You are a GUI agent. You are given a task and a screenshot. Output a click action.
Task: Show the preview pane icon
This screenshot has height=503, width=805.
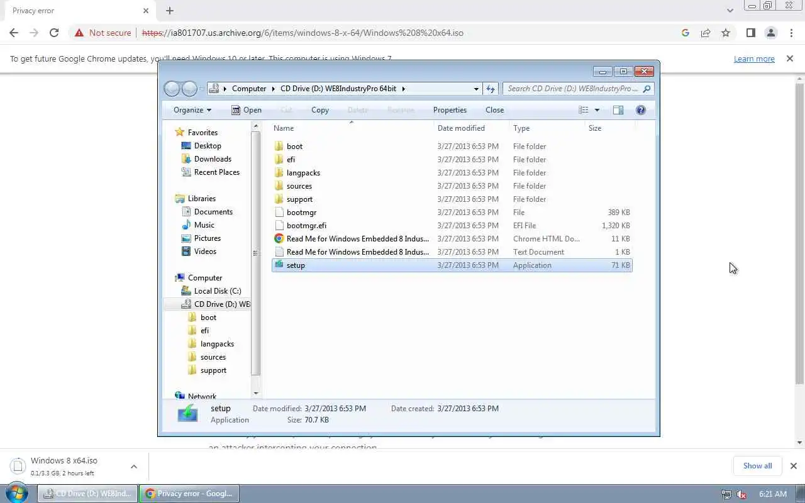(618, 110)
